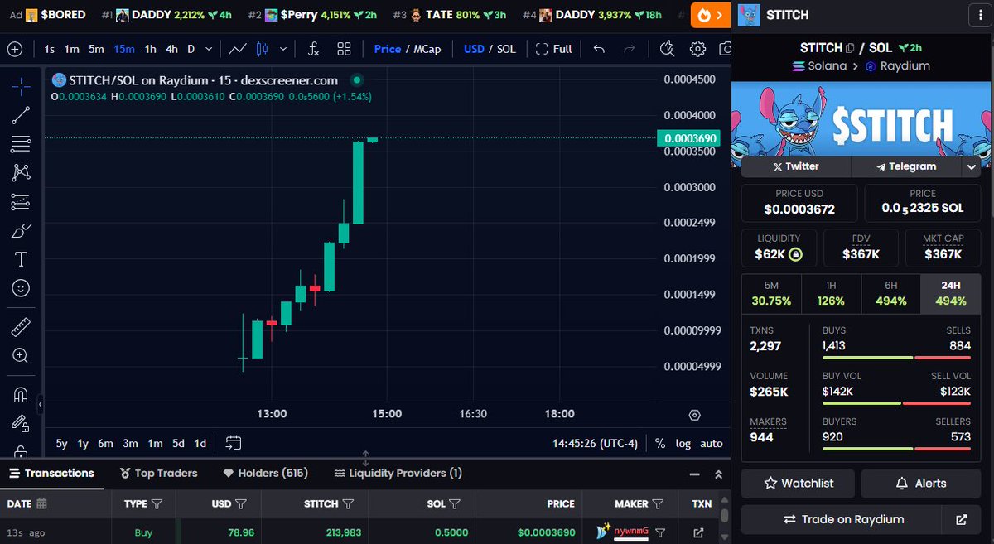Click the transactions table scrollbar
The width and height of the screenshot is (994, 544).
(725, 515)
